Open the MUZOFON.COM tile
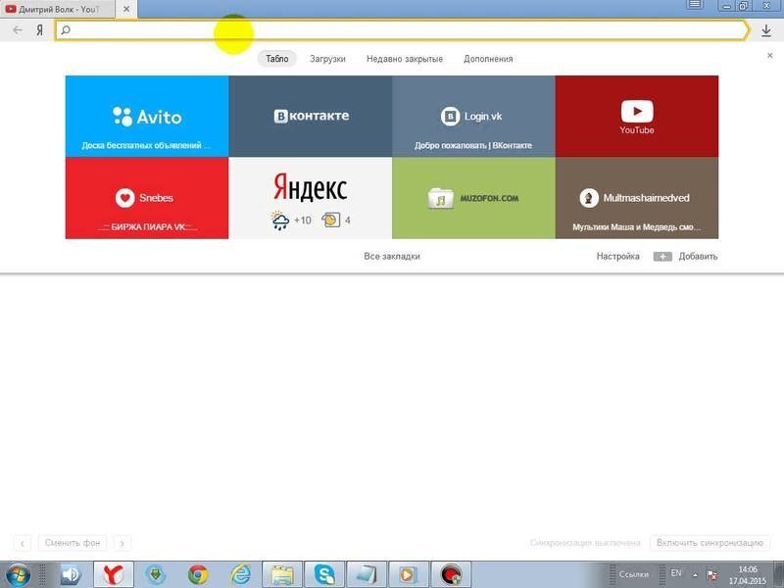 tap(473, 198)
